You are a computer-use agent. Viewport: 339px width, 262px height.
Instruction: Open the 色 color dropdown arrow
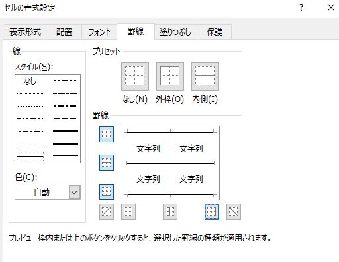[74, 193]
